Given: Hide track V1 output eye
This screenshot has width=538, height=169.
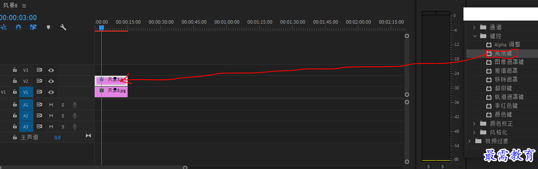Looking at the screenshot, I should (x=51, y=92).
